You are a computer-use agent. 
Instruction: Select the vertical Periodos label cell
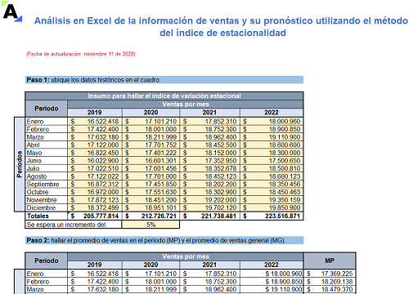tap(20, 164)
